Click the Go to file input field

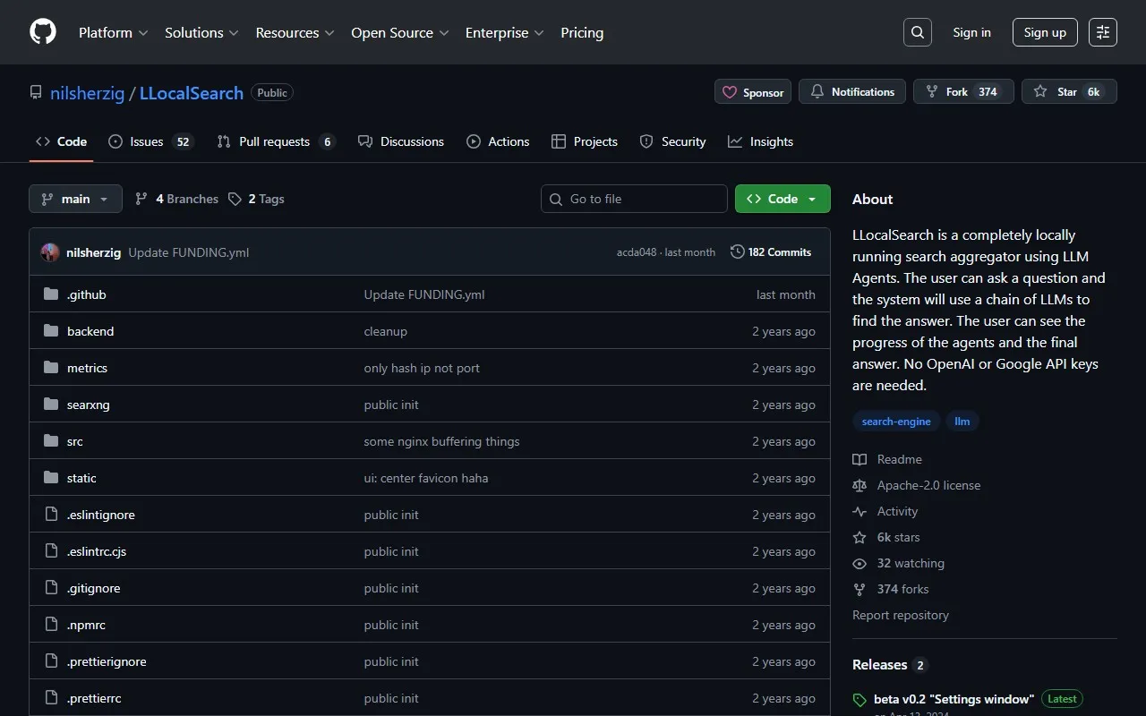pyautogui.click(x=634, y=198)
